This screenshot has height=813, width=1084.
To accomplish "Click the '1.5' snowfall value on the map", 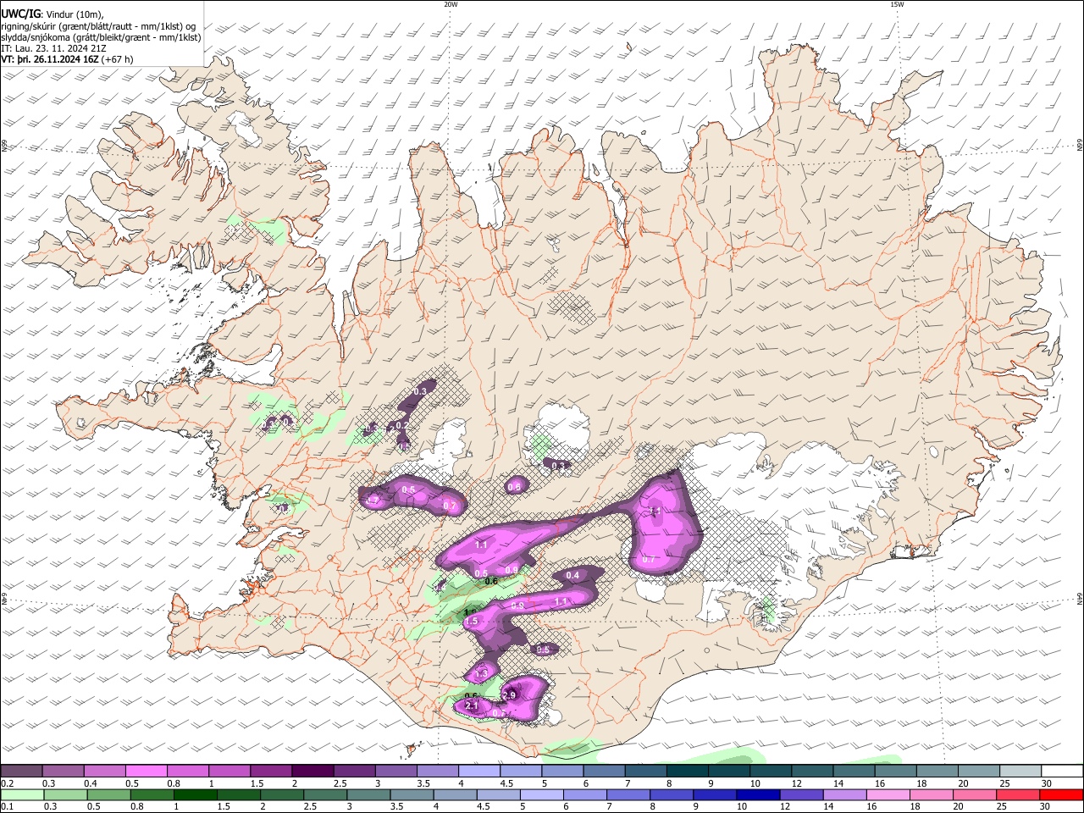I will (472, 622).
